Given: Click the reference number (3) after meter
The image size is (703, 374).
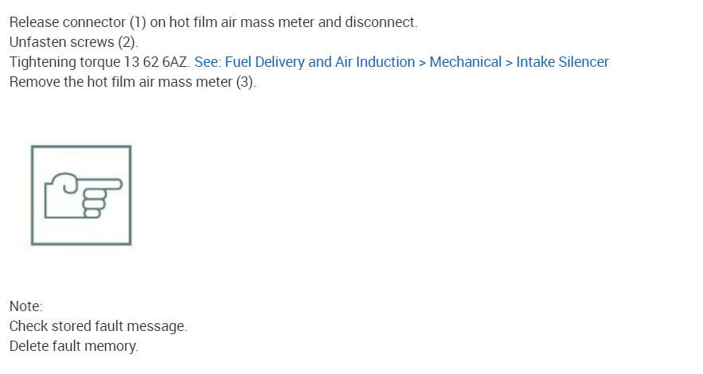Looking at the screenshot, I should pyautogui.click(x=245, y=82).
